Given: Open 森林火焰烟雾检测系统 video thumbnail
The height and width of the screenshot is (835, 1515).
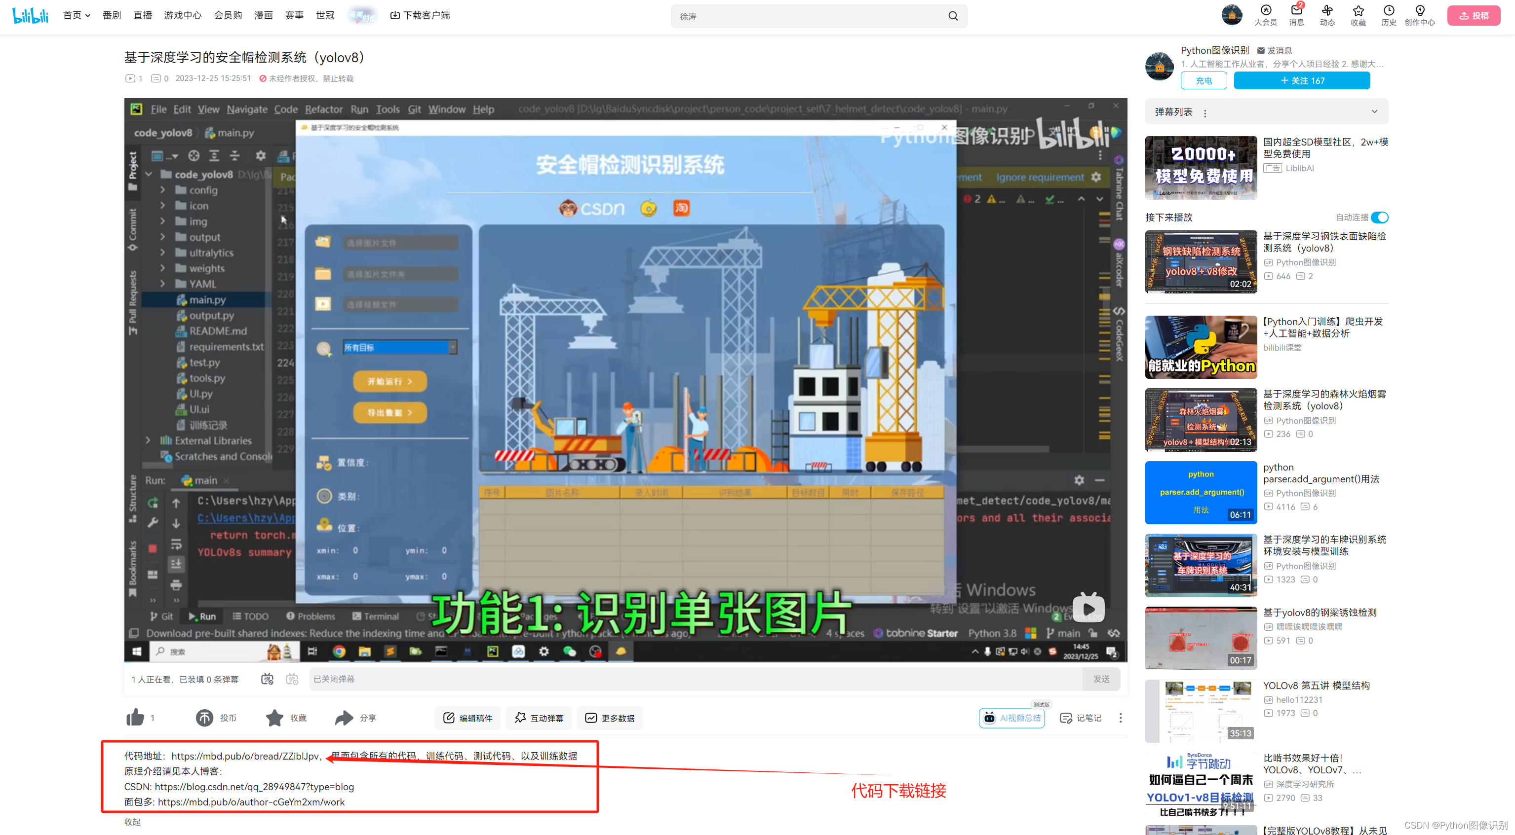Looking at the screenshot, I should point(1201,420).
